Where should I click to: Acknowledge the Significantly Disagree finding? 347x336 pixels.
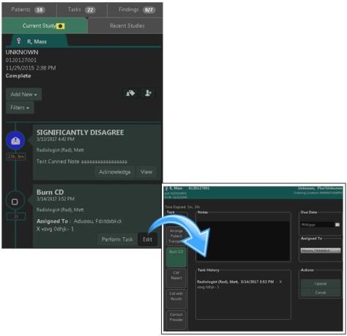(x=115, y=172)
